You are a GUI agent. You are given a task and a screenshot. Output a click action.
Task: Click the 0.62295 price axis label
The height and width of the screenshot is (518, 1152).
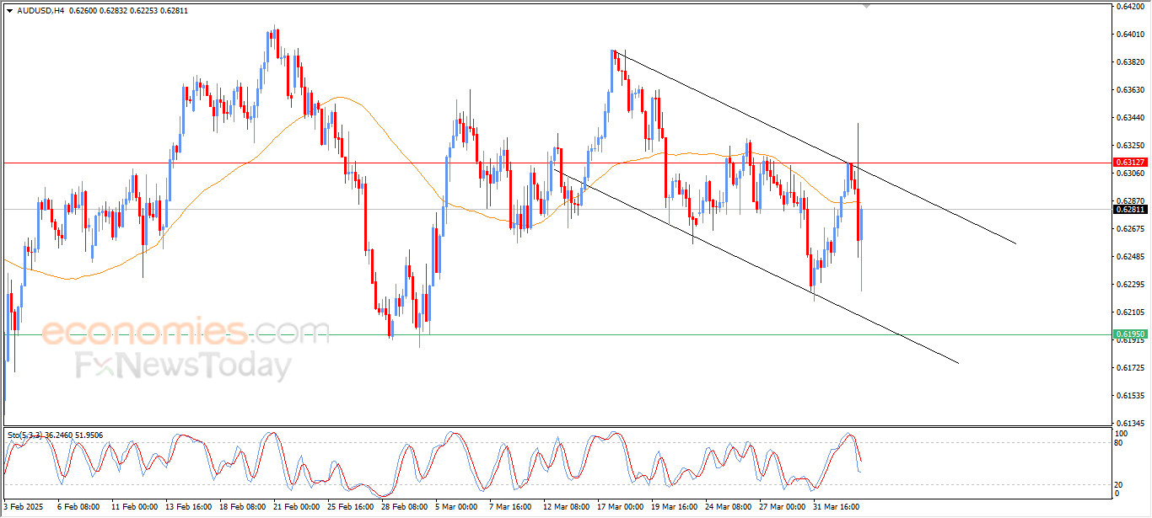tap(1130, 284)
